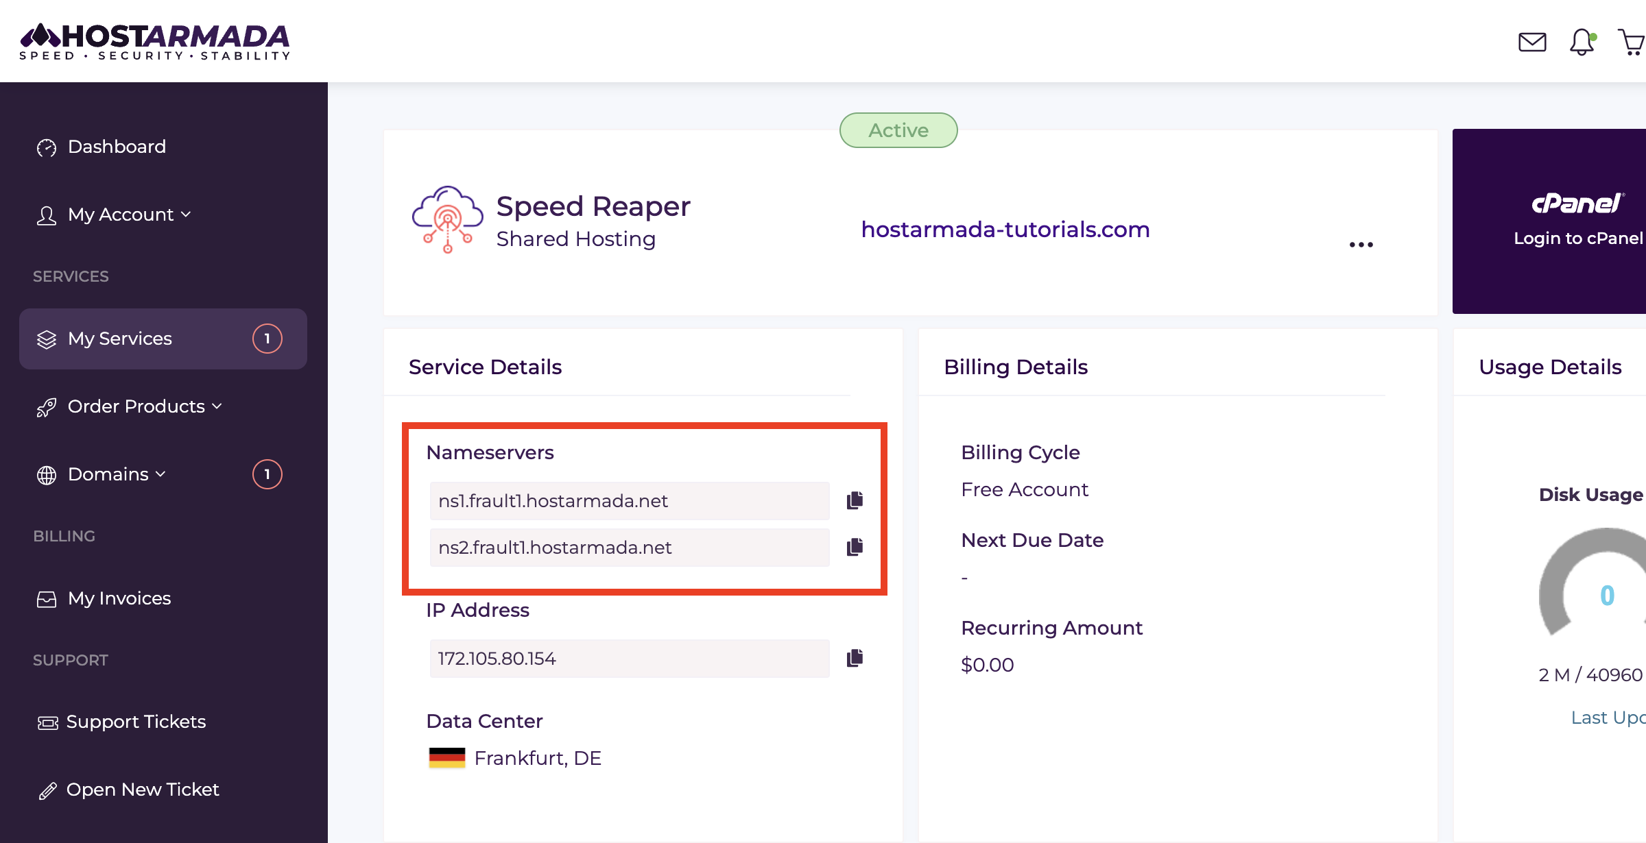This screenshot has height=843, width=1646.
Task: Click the Domains count badge
Action: (x=267, y=474)
